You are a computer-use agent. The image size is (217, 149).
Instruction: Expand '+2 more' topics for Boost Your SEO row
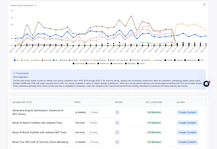click(94, 142)
